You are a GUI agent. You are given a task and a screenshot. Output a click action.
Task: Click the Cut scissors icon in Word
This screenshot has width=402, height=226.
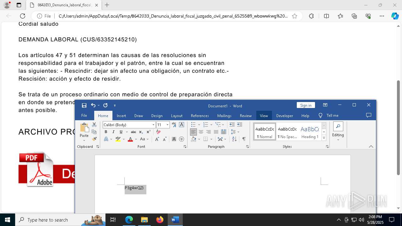coord(94,125)
